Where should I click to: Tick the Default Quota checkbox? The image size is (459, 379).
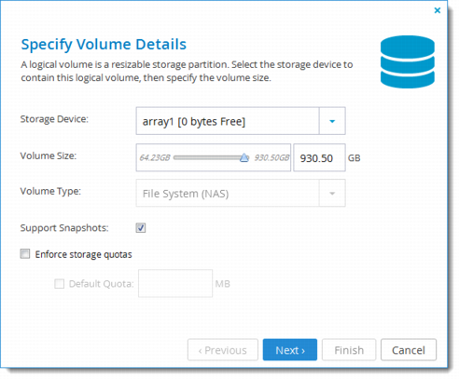pyautogui.click(x=59, y=284)
